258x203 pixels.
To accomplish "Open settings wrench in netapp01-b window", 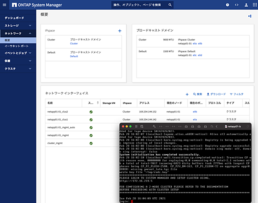I will coord(154,127).
